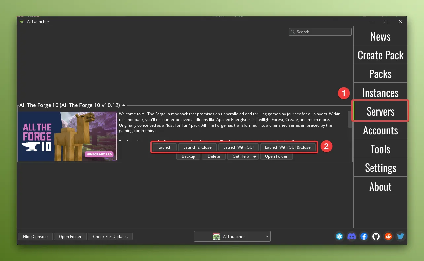Screen dimensions: 424x261
Task: Click inside the Search field
Action: click(320, 32)
